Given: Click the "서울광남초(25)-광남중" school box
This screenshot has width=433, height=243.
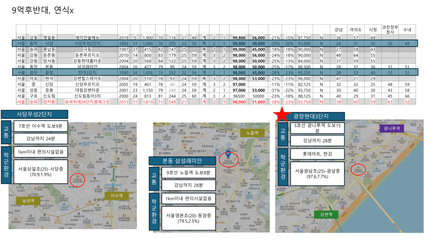Looking at the screenshot, I should point(317,174).
